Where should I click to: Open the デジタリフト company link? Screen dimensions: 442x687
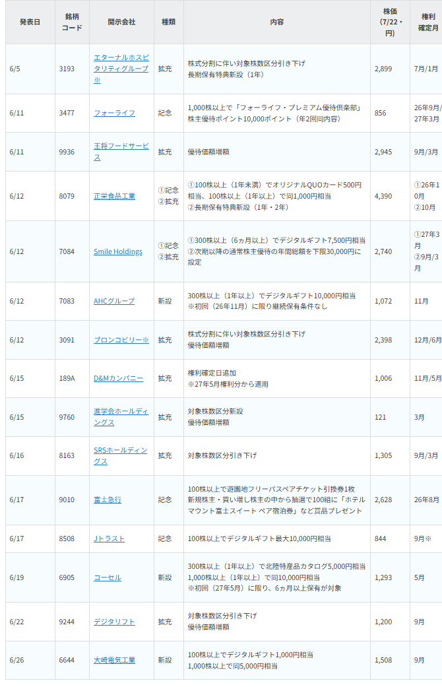tap(114, 622)
